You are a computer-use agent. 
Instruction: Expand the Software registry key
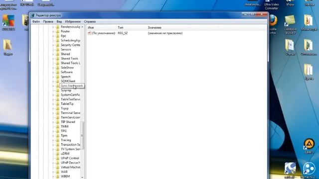pyautogui.click(x=53, y=72)
